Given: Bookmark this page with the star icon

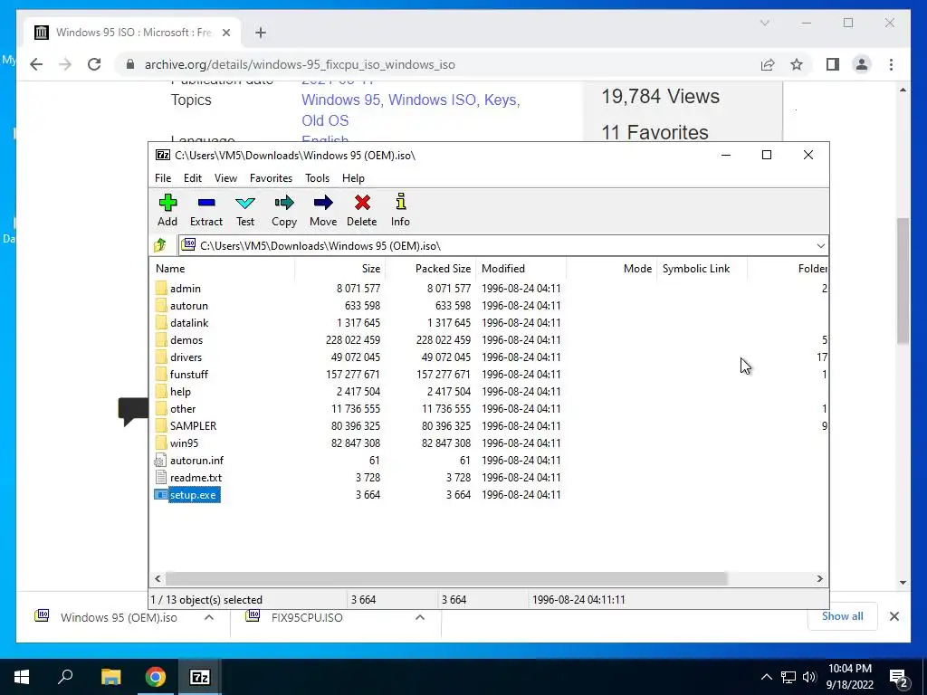Looking at the screenshot, I should pyautogui.click(x=797, y=64).
